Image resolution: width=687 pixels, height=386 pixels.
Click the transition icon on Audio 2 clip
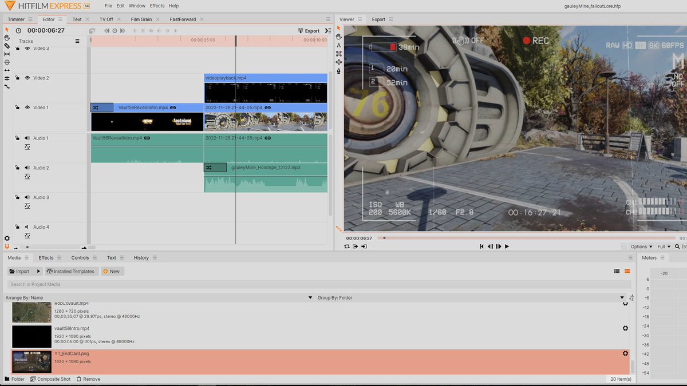[215, 168]
